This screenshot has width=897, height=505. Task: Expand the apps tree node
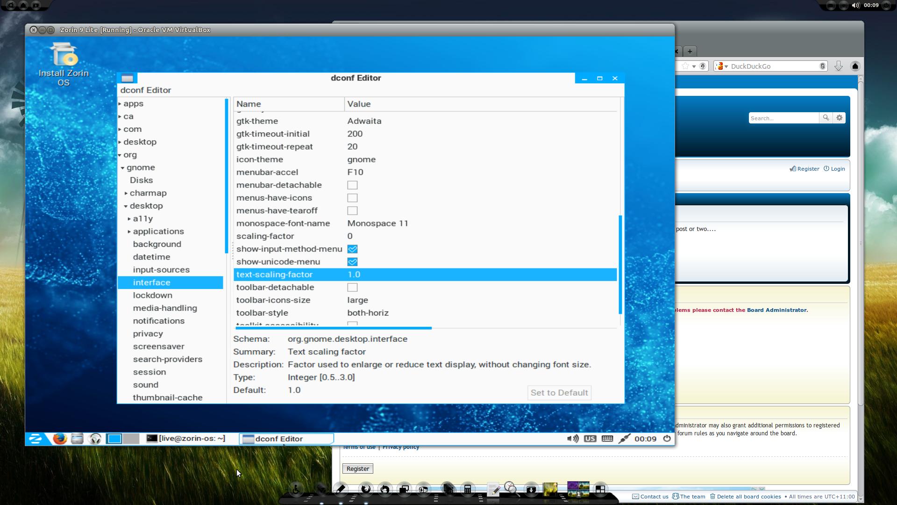[120, 104]
